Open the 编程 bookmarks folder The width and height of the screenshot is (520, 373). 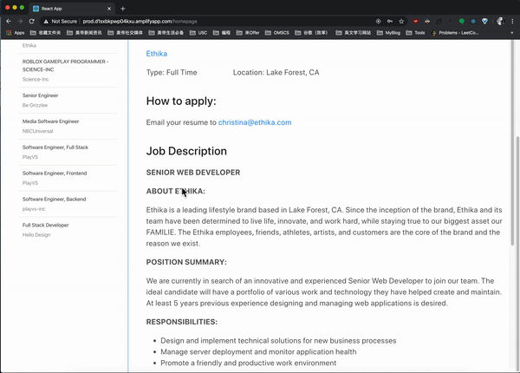[x=222, y=32]
